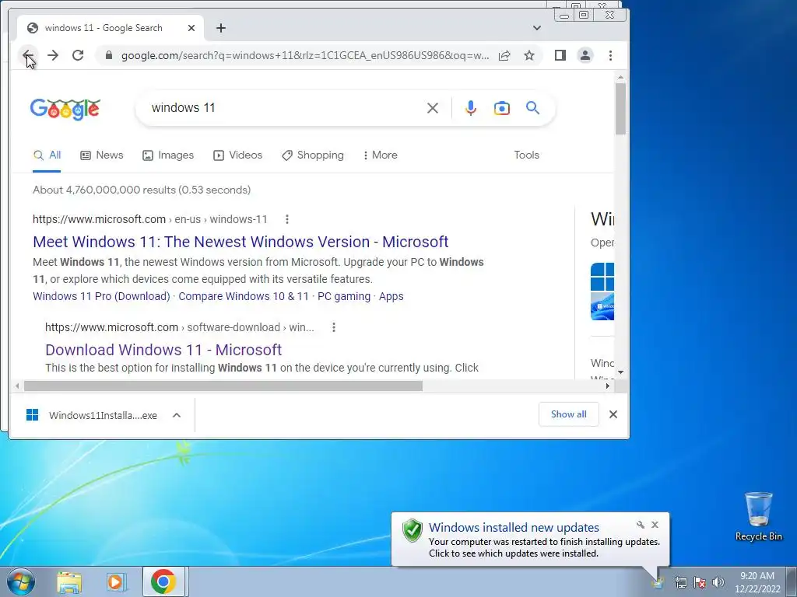This screenshot has height=597, width=797.
Task: Open 'Meet Windows 11: The Newest Windows Version' result
Action: (x=241, y=242)
